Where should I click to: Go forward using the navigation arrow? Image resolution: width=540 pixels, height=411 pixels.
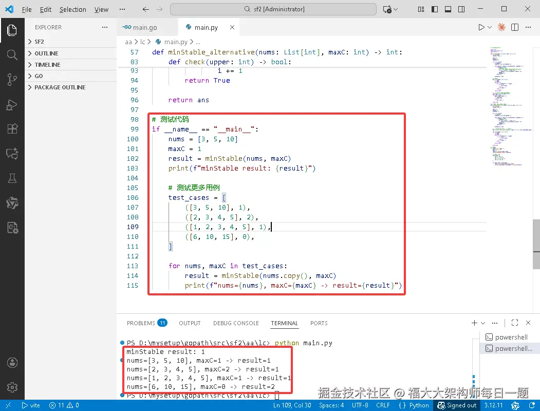pyautogui.click(x=159, y=9)
